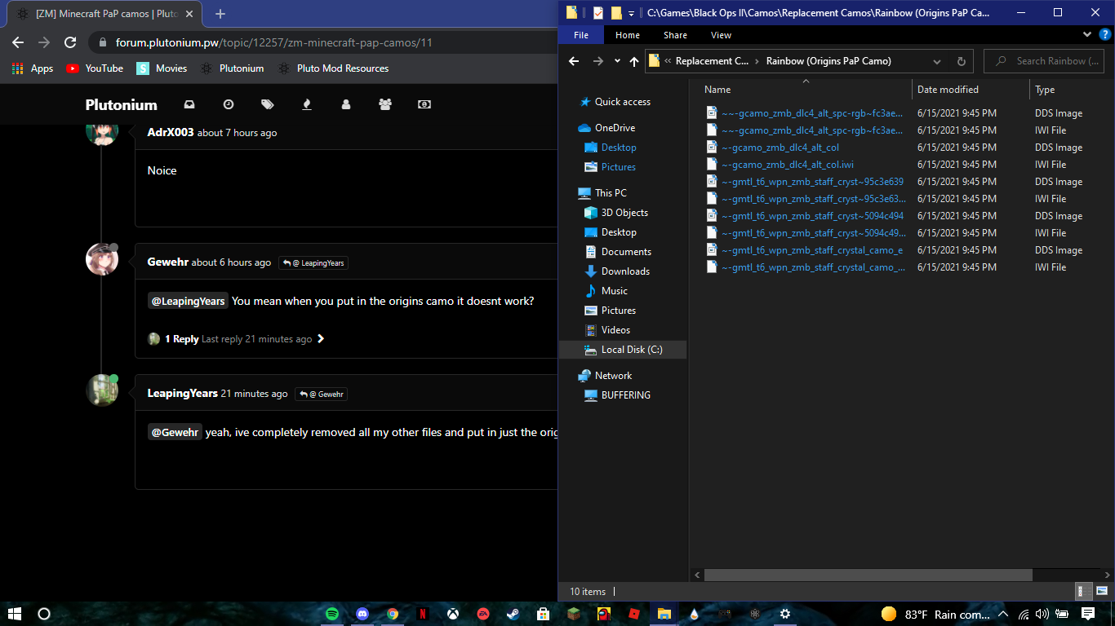
Task: Switch to details view in Explorer
Action: 1084,592
